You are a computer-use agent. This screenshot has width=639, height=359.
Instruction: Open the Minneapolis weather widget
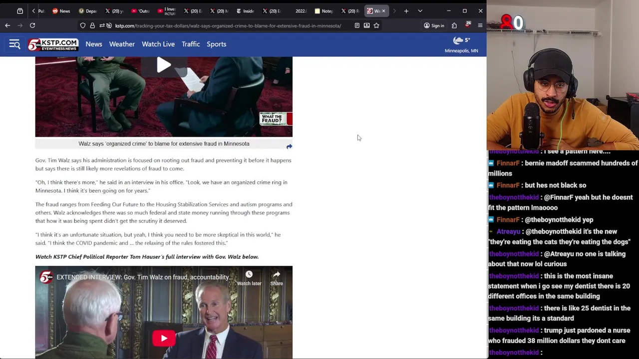[x=461, y=44]
